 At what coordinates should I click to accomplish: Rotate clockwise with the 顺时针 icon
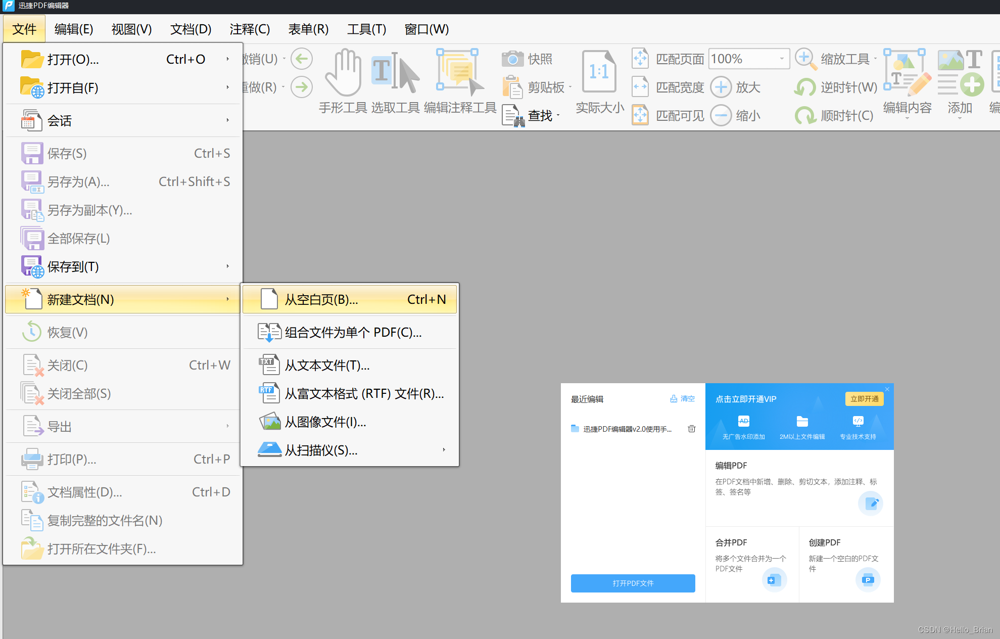point(805,115)
